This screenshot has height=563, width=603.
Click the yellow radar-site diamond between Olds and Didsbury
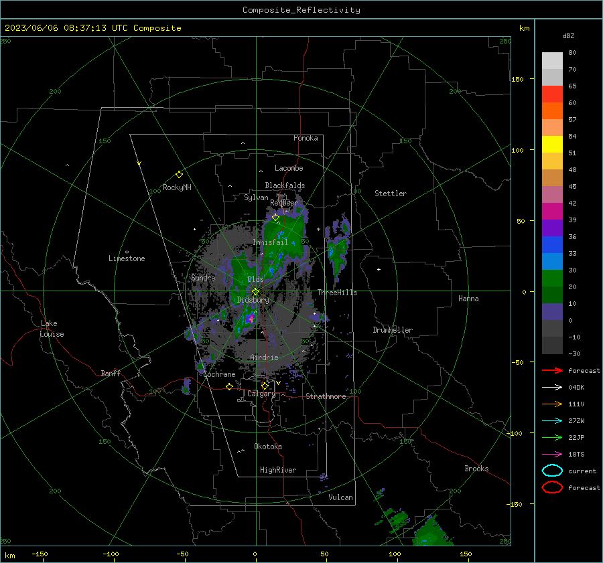(x=255, y=292)
